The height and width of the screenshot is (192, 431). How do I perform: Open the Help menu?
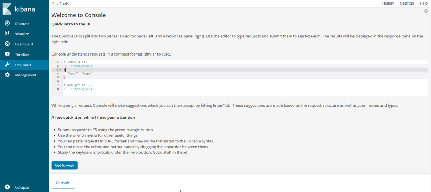(x=423, y=3)
